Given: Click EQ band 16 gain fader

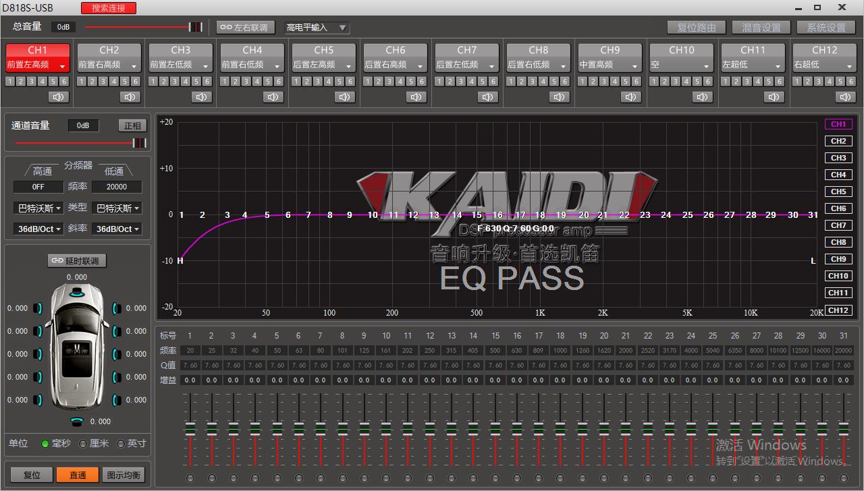Looking at the screenshot, I should (516, 429).
